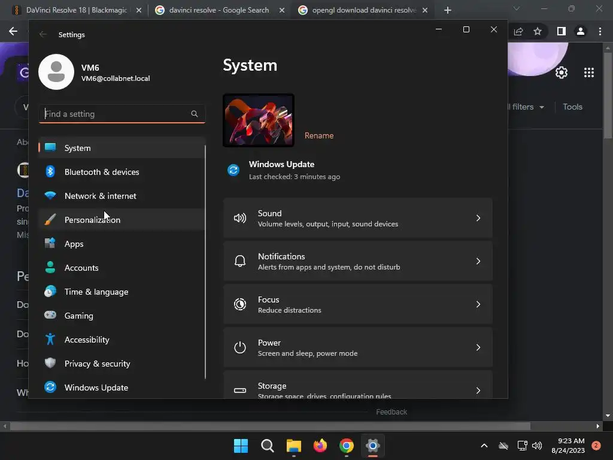Open taskbar Search
Screen dimensions: 613x460
click(268, 446)
